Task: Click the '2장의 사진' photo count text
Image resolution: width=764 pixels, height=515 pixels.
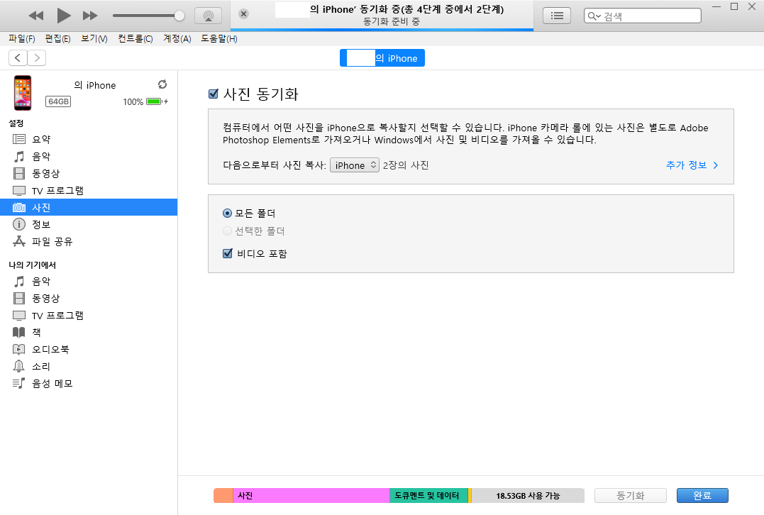Action: pos(406,165)
